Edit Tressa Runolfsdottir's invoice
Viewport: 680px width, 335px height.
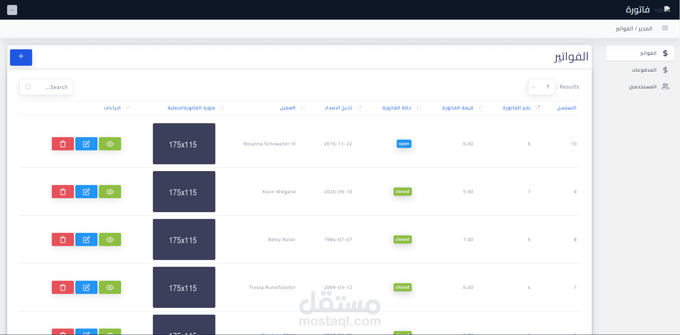[x=86, y=287]
